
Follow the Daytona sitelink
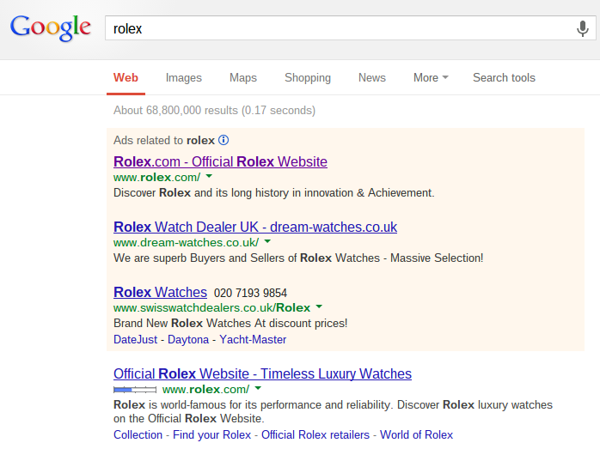(188, 339)
